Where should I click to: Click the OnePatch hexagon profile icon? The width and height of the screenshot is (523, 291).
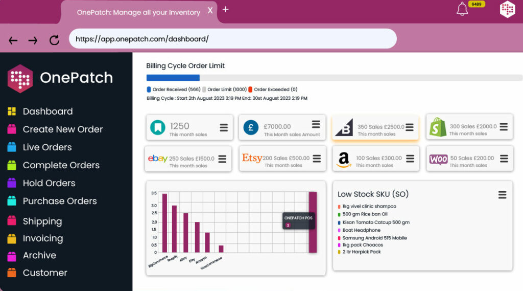click(x=507, y=9)
